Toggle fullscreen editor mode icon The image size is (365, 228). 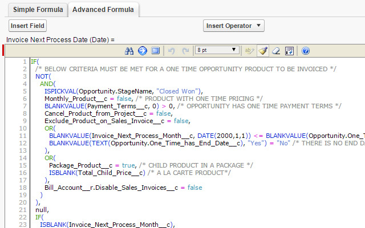(x=155, y=51)
